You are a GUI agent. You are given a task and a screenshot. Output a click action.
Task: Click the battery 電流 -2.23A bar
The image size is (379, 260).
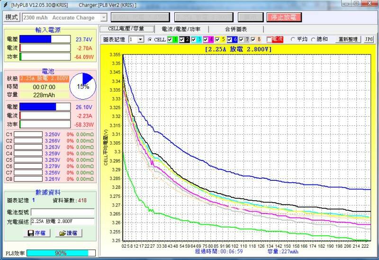tap(45, 115)
